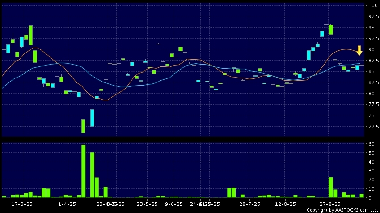Select the 87.5 price axis label
380x213 pixels.
[374, 60]
